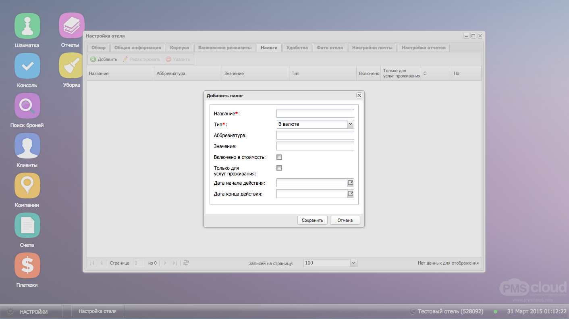
Task: Open the Записей на страницу dropdown
Action: click(x=353, y=263)
